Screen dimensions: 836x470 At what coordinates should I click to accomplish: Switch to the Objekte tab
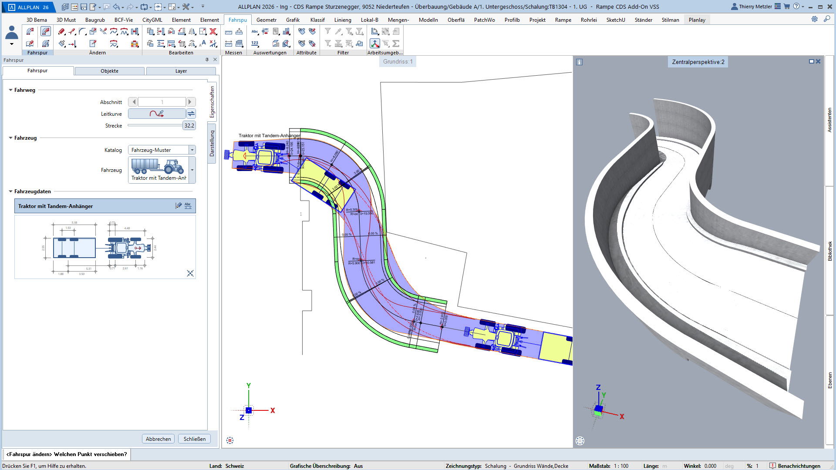pos(109,71)
